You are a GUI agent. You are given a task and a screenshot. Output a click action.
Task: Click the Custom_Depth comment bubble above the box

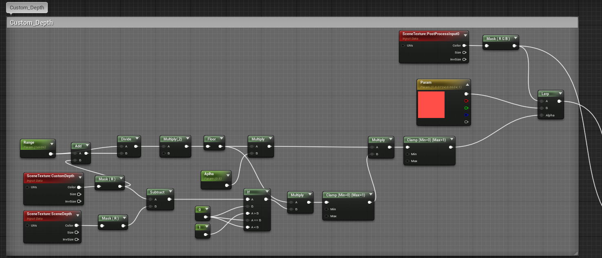point(27,7)
